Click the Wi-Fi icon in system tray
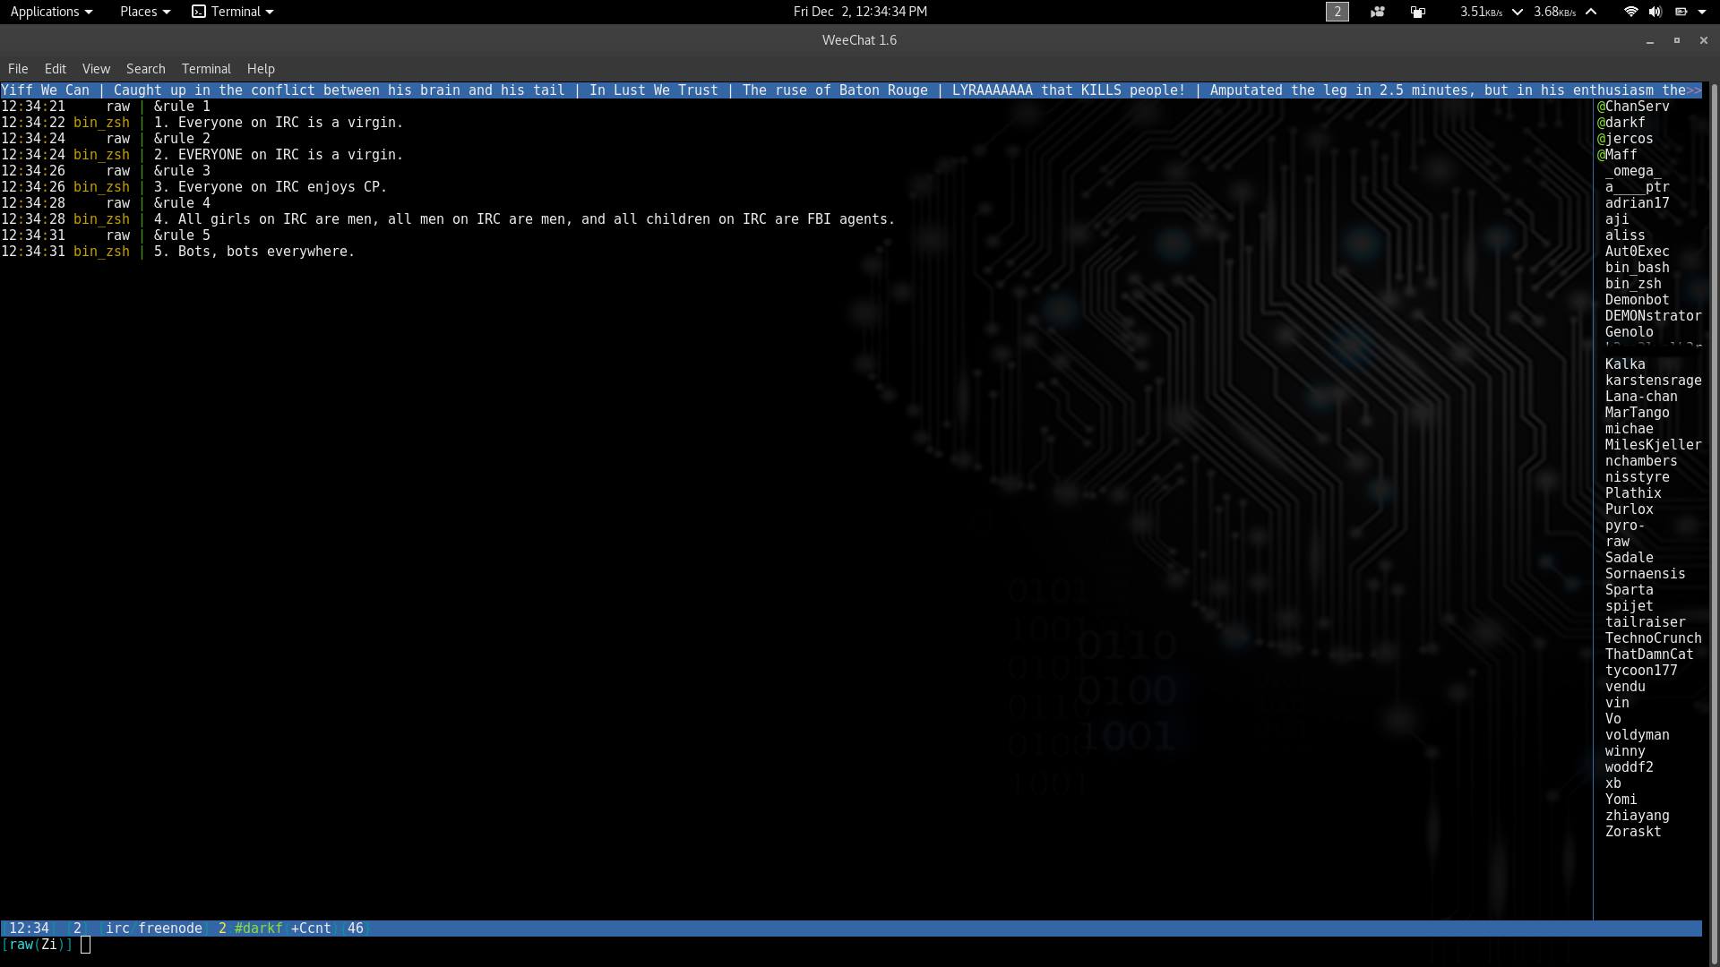The image size is (1720, 967). click(x=1630, y=12)
